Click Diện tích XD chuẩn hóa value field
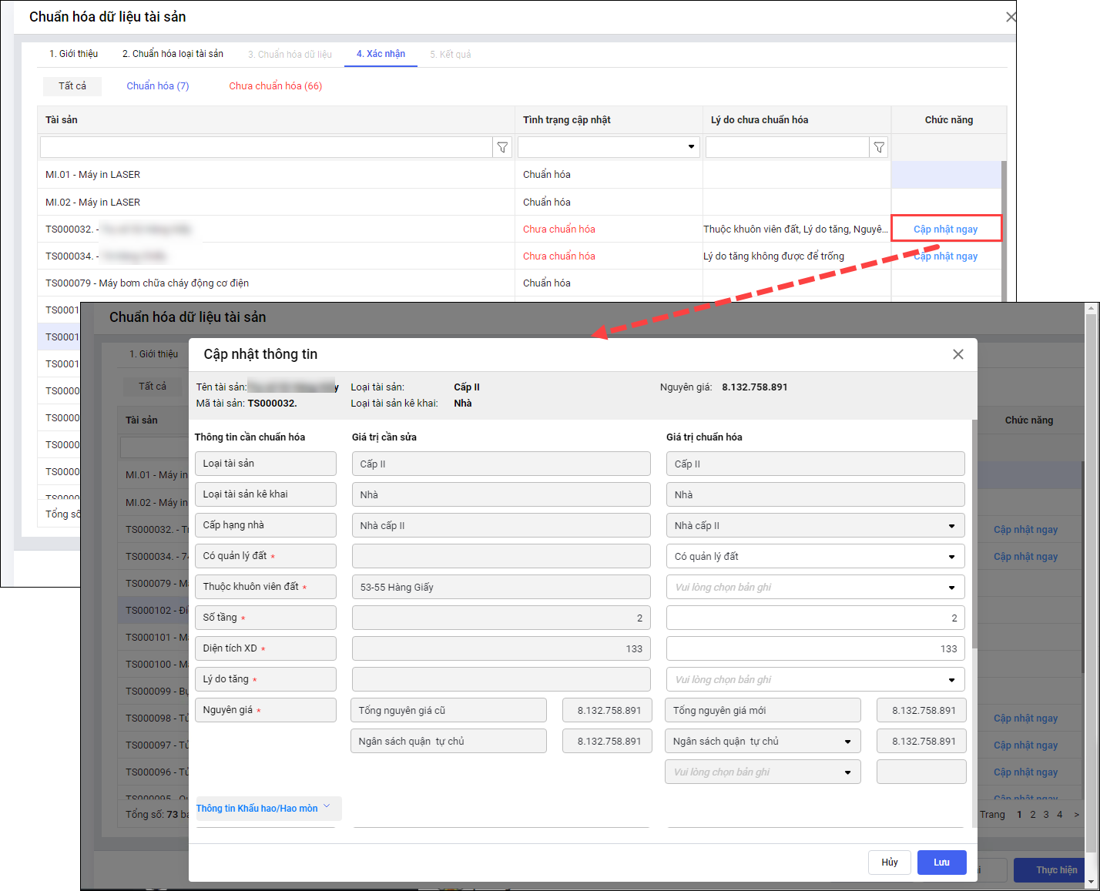 815,648
